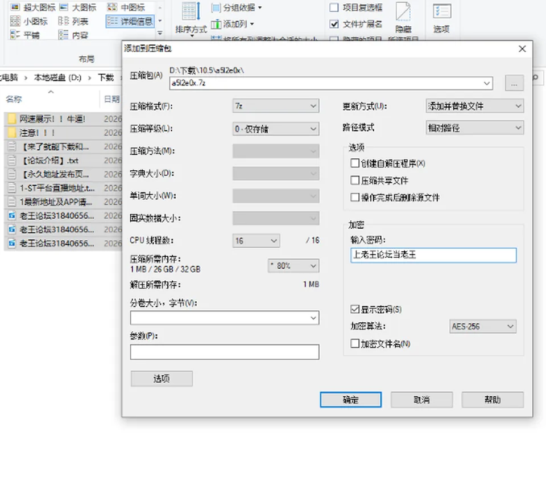This screenshot has height=480, width=546.
Task: Open the 压缩格式 dropdown showing 7z
Action: point(276,106)
